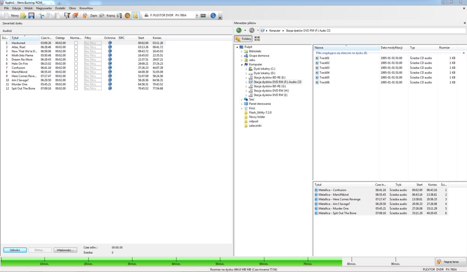Expand the Sieć tree node
The width and height of the screenshot is (467, 272).
click(x=242, y=100)
